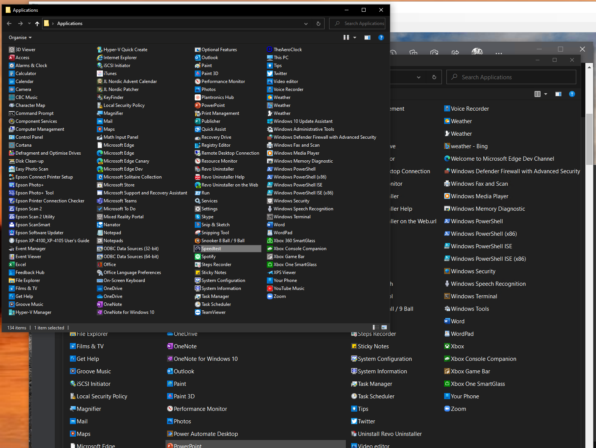
Task: Click the help icon in the background window
Action: click(x=572, y=94)
